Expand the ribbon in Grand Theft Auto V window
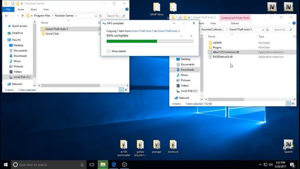This screenshot has width=300, height=169. [289, 23]
